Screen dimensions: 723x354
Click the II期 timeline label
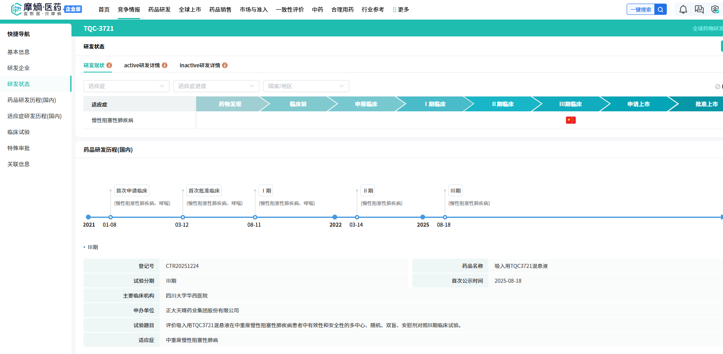pyautogui.click(x=368, y=191)
